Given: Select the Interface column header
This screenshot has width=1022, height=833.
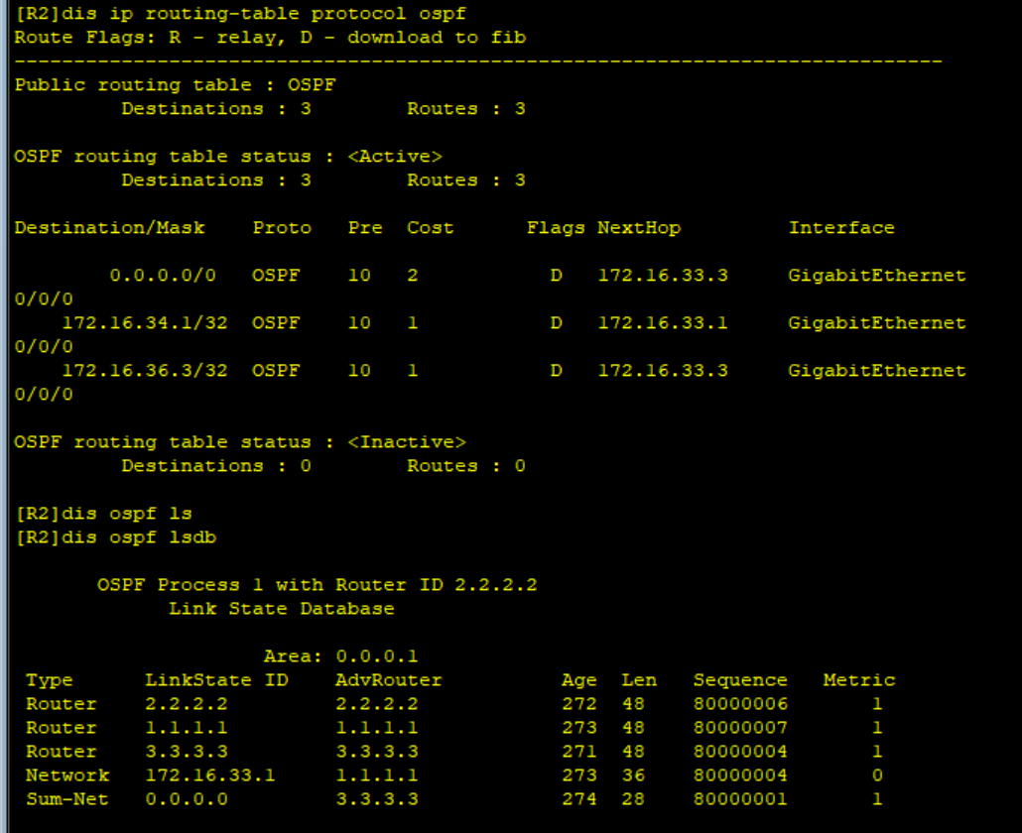Looking at the screenshot, I should point(841,227).
